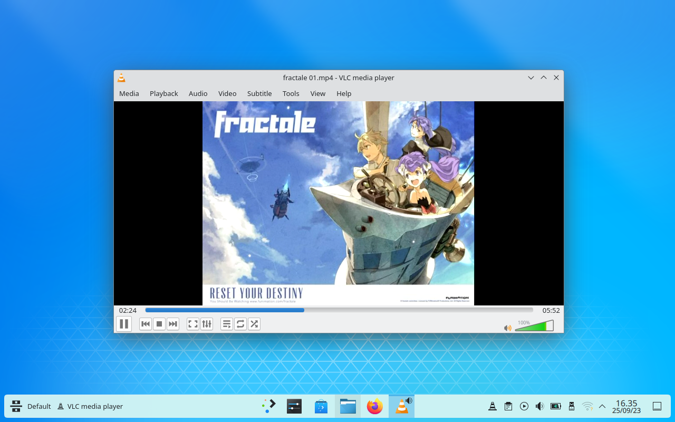675x422 pixels.
Task: Click VLC task in the taskbar
Action: pos(402,406)
